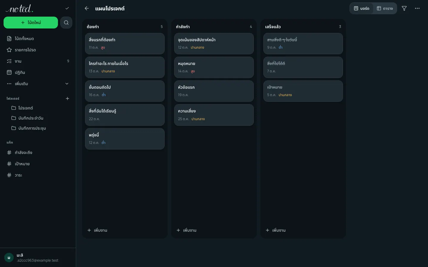Screen dimensions: 428x267
Task: Open the three-dots more options menu
Action: click(417, 8)
